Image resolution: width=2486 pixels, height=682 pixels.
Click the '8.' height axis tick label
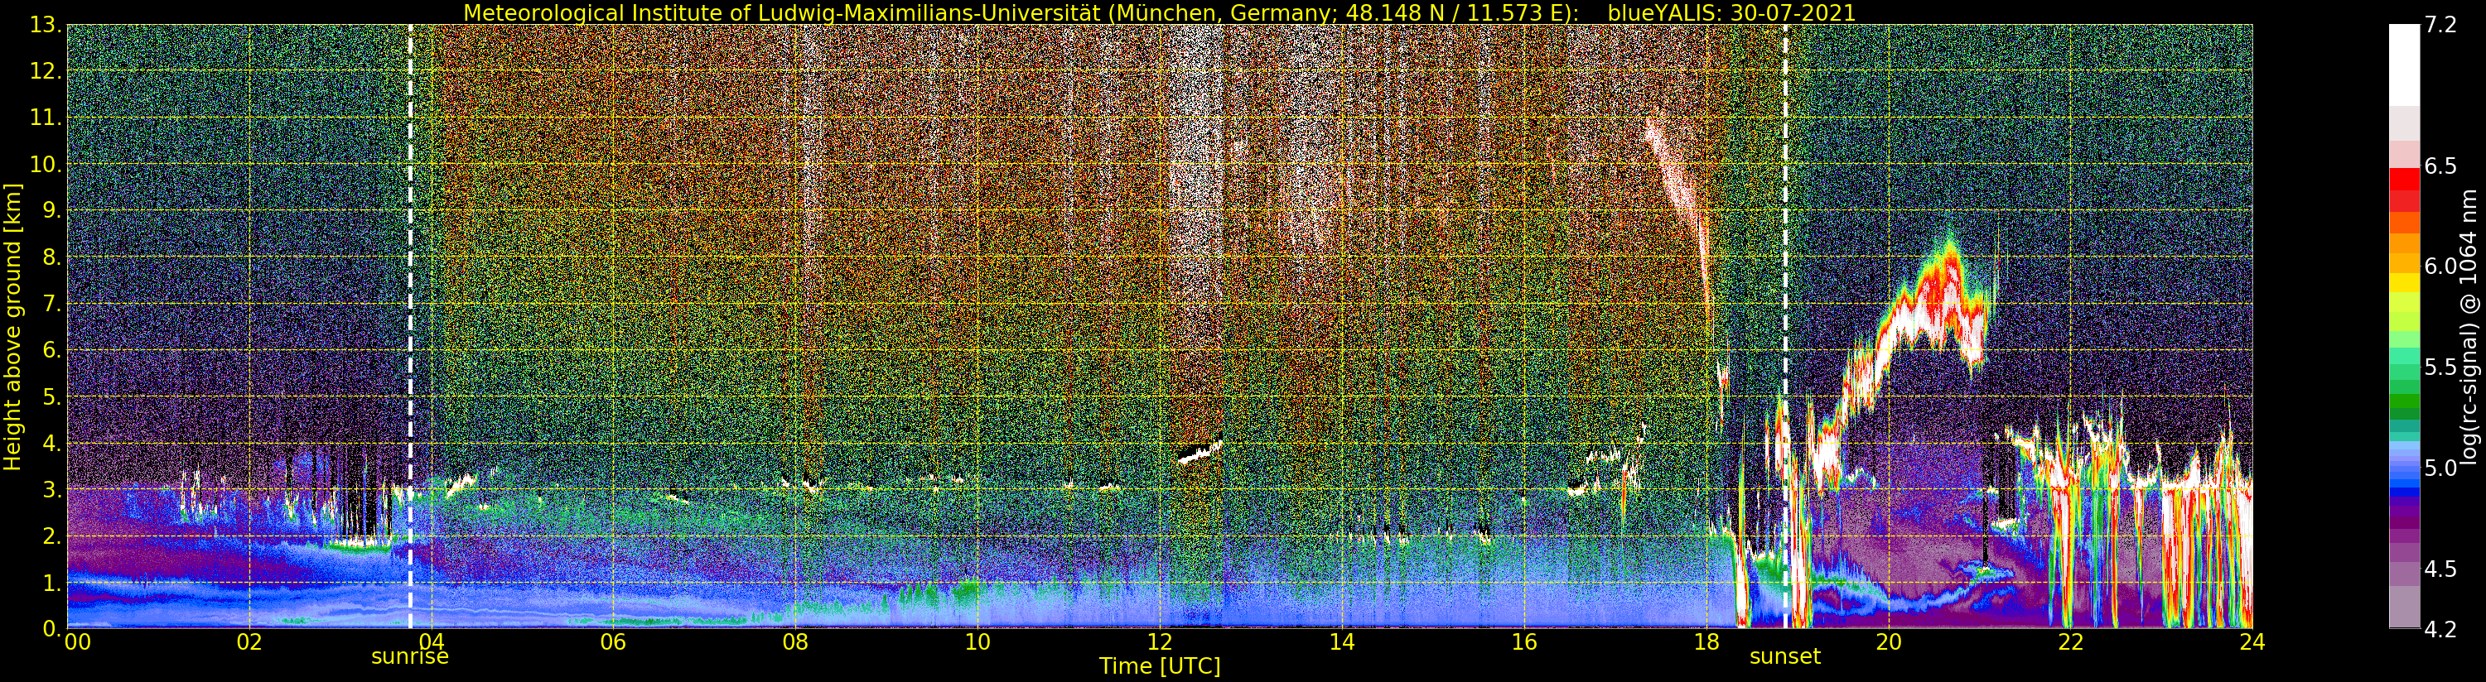click(x=51, y=257)
